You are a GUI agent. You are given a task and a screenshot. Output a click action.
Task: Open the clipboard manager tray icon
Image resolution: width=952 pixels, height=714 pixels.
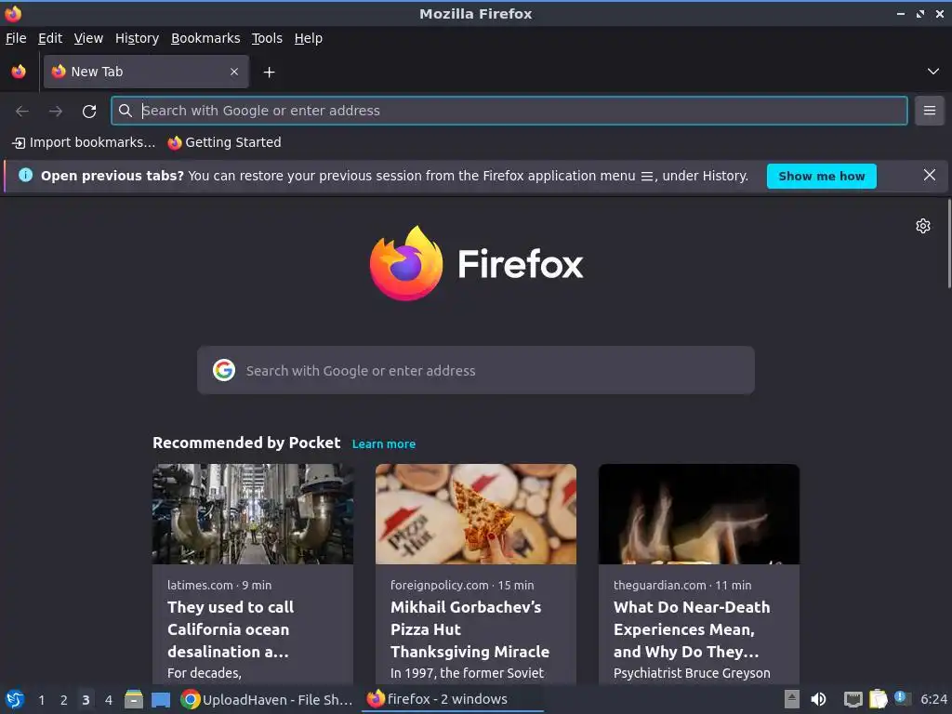(878, 699)
